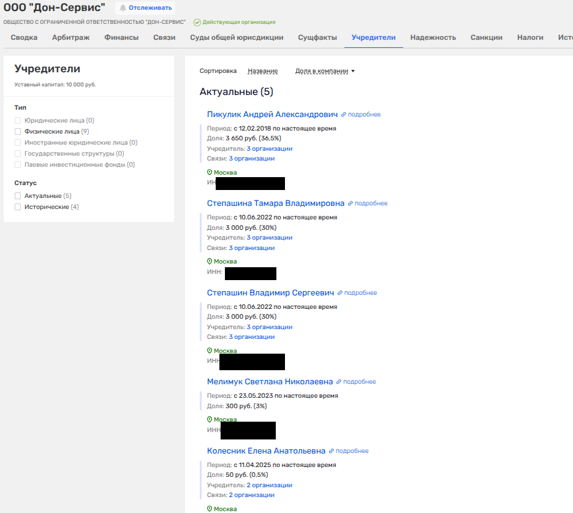Click the link icon beside Пикулик Андрей Александрович
Image resolution: width=573 pixels, height=513 pixels.
[344, 115]
